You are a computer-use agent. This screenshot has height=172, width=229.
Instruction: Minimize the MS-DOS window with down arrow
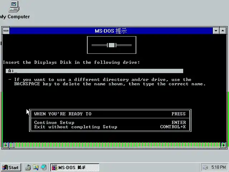coord(216,31)
